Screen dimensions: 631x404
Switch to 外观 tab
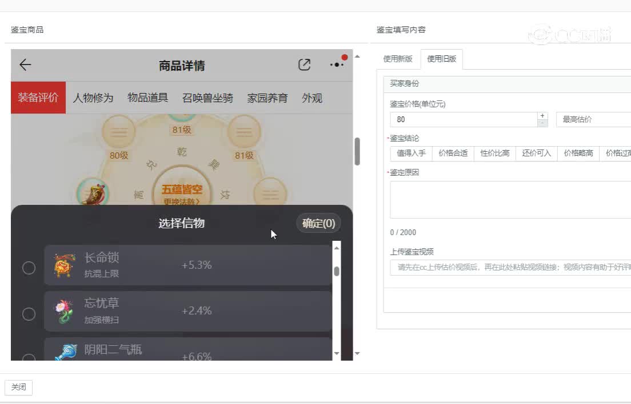click(x=312, y=98)
